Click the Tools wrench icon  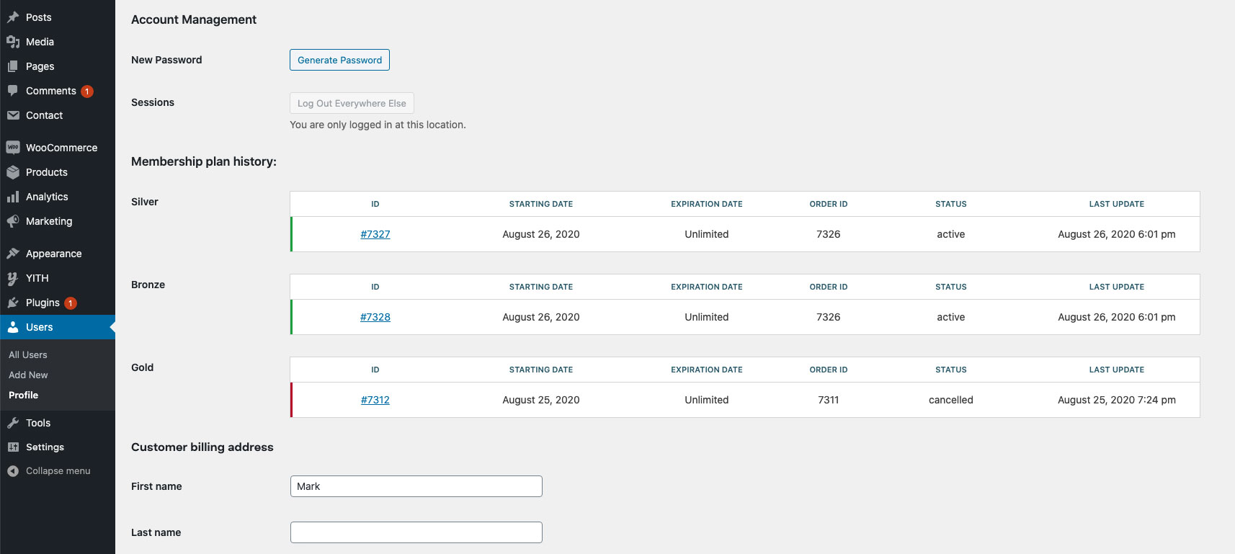(13, 423)
